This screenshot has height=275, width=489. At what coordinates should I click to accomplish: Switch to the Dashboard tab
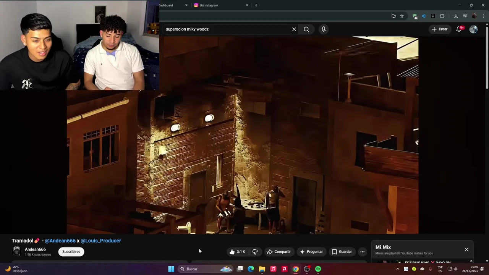(x=171, y=5)
